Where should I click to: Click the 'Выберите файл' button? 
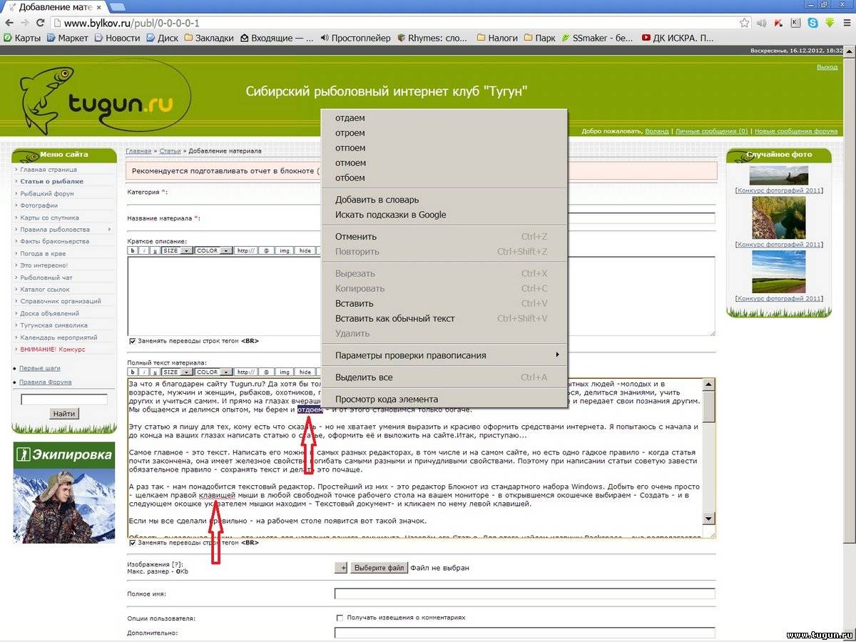[x=379, y=568]
